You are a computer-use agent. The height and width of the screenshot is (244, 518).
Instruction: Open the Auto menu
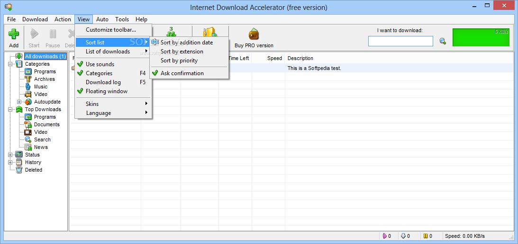[102, 19]
